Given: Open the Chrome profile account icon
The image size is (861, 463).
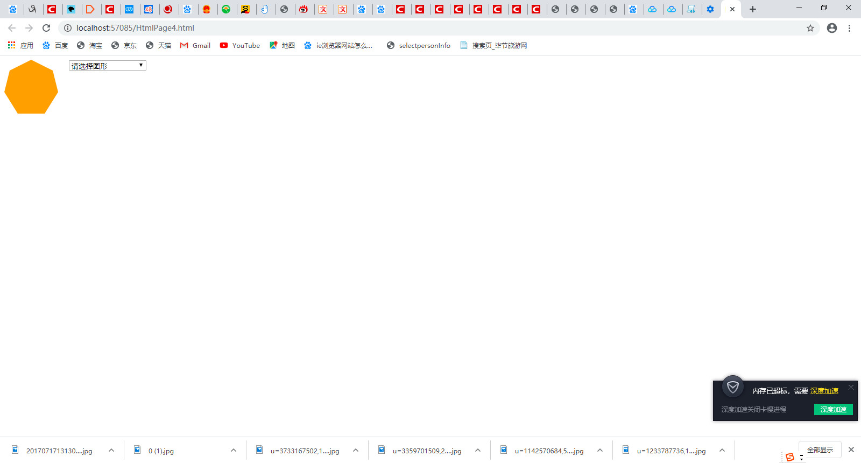Looking at the screenshot, I should coord(832,28).
